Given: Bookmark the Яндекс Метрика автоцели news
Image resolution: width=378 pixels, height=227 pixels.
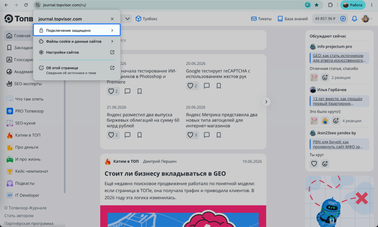Looking at the screenshot, I should 219,135.
